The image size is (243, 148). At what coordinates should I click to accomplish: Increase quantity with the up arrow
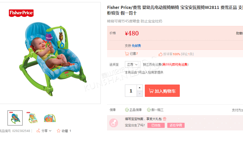coord(140,88)
